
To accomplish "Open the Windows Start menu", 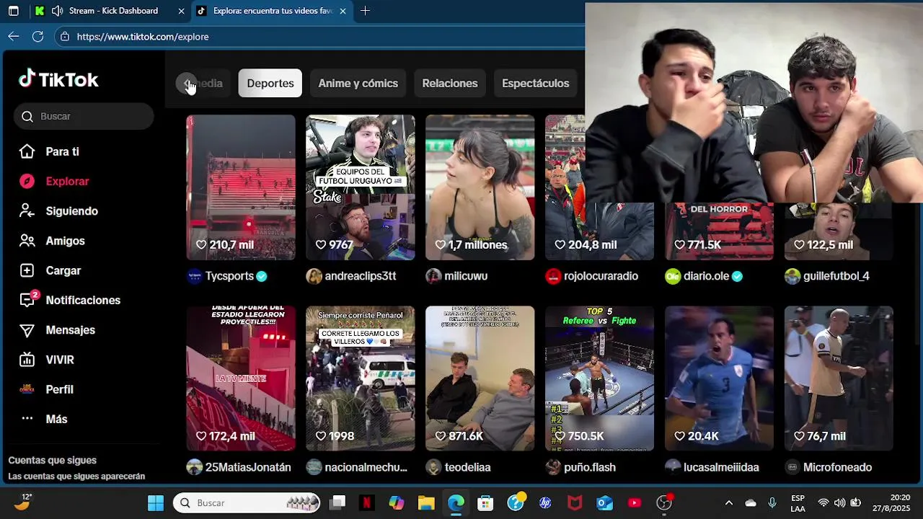I will tap(156, 502).
